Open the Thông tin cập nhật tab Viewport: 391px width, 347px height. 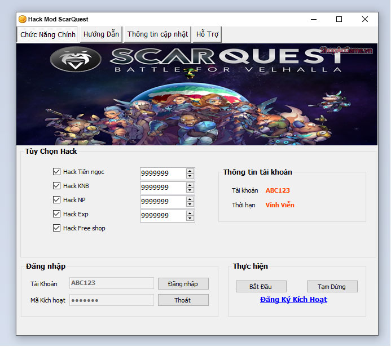[157, 34]
